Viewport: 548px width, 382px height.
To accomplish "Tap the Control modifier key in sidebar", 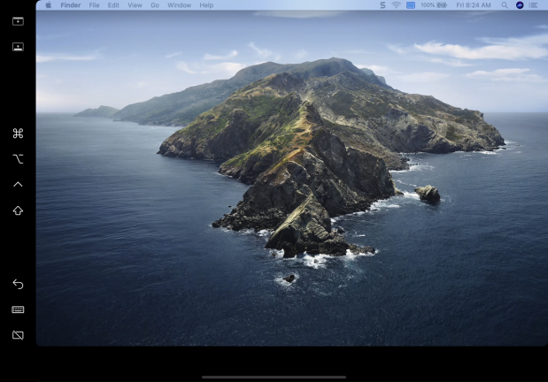I will click(18, 184).
